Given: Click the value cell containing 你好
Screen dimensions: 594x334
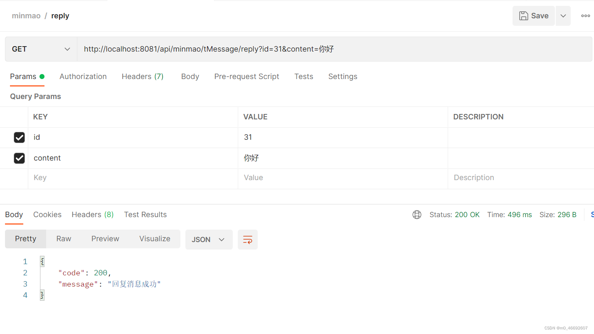Looking at the screenshot, I should point(343,158).
